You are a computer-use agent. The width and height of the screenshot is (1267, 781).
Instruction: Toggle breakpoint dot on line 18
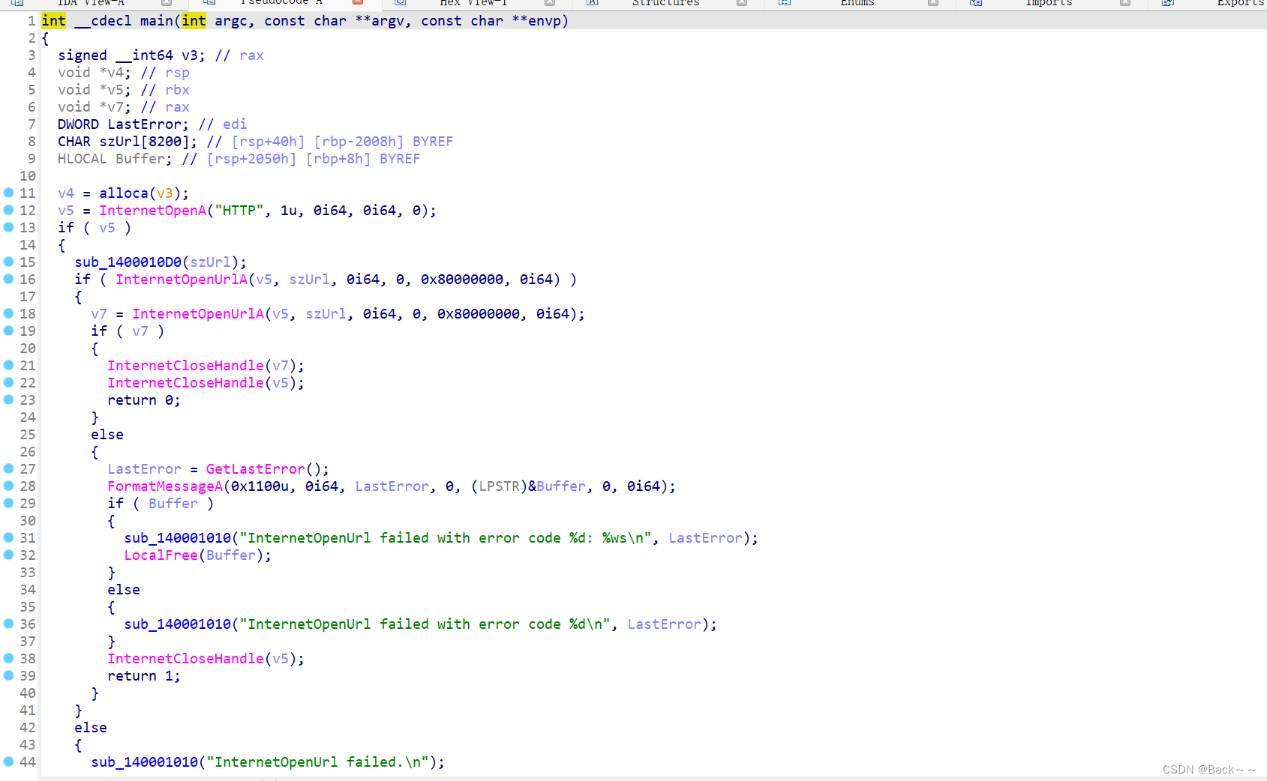click(9, 313)
